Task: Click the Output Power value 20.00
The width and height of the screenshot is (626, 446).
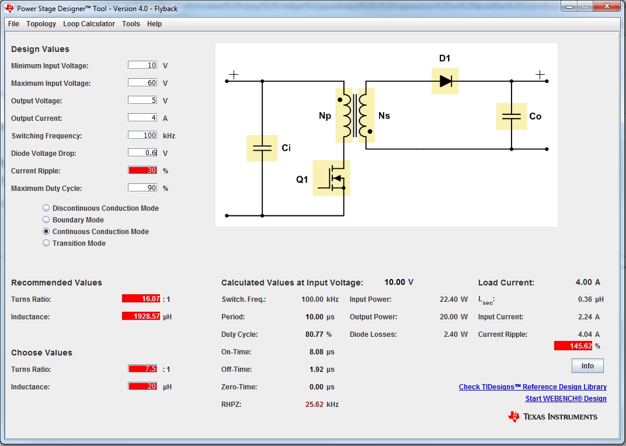Action: pyautogui.click(x=448, y=316)
